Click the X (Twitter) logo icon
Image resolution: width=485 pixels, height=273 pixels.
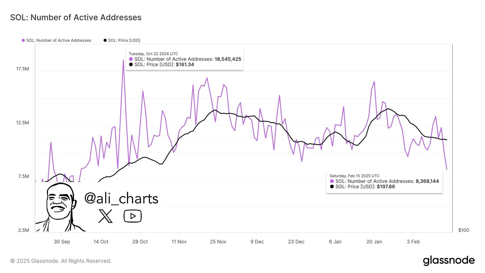point(105,216)
